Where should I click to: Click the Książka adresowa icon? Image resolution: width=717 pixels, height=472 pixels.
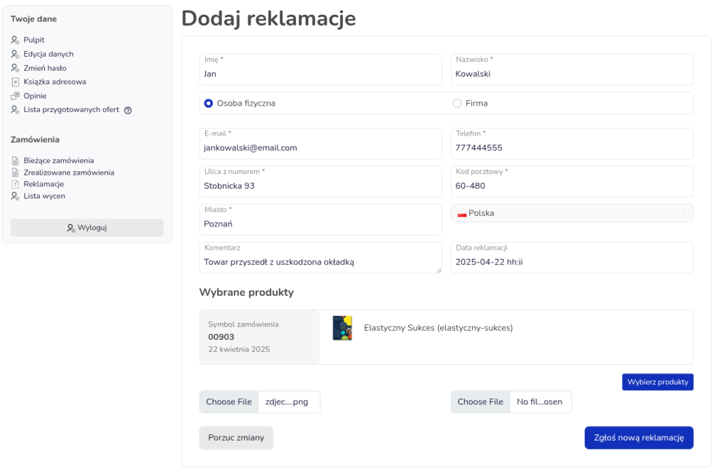click(x=15, y=82)
